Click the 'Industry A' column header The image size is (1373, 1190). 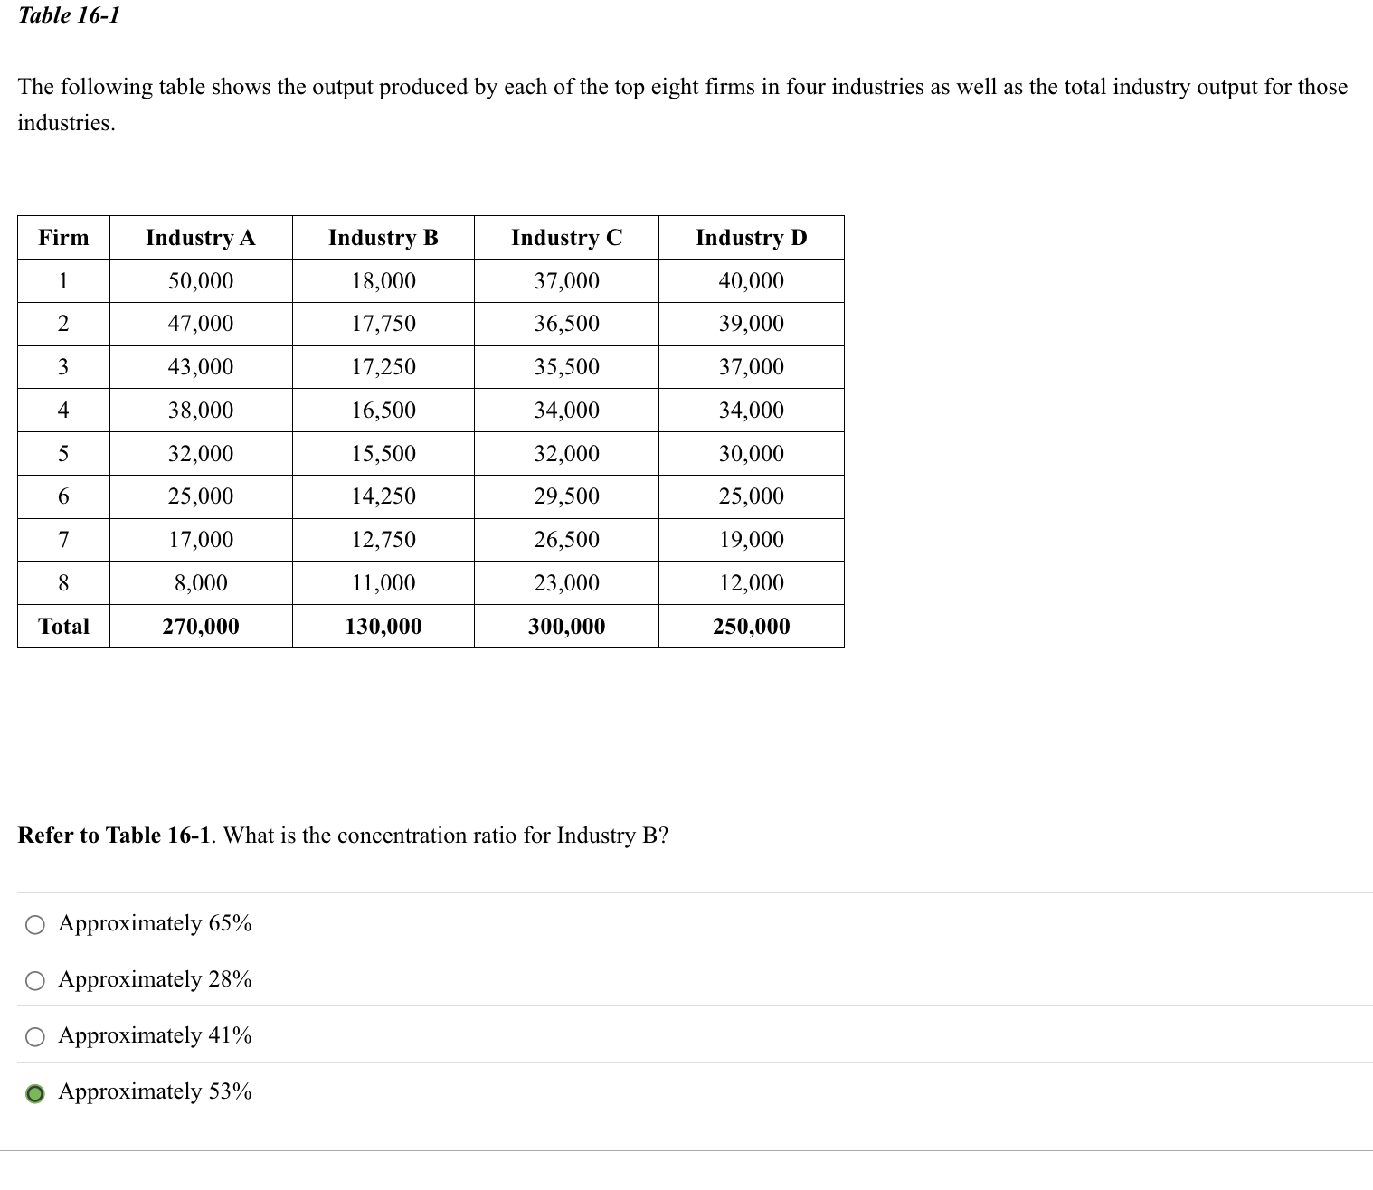(x=200, y=238)
